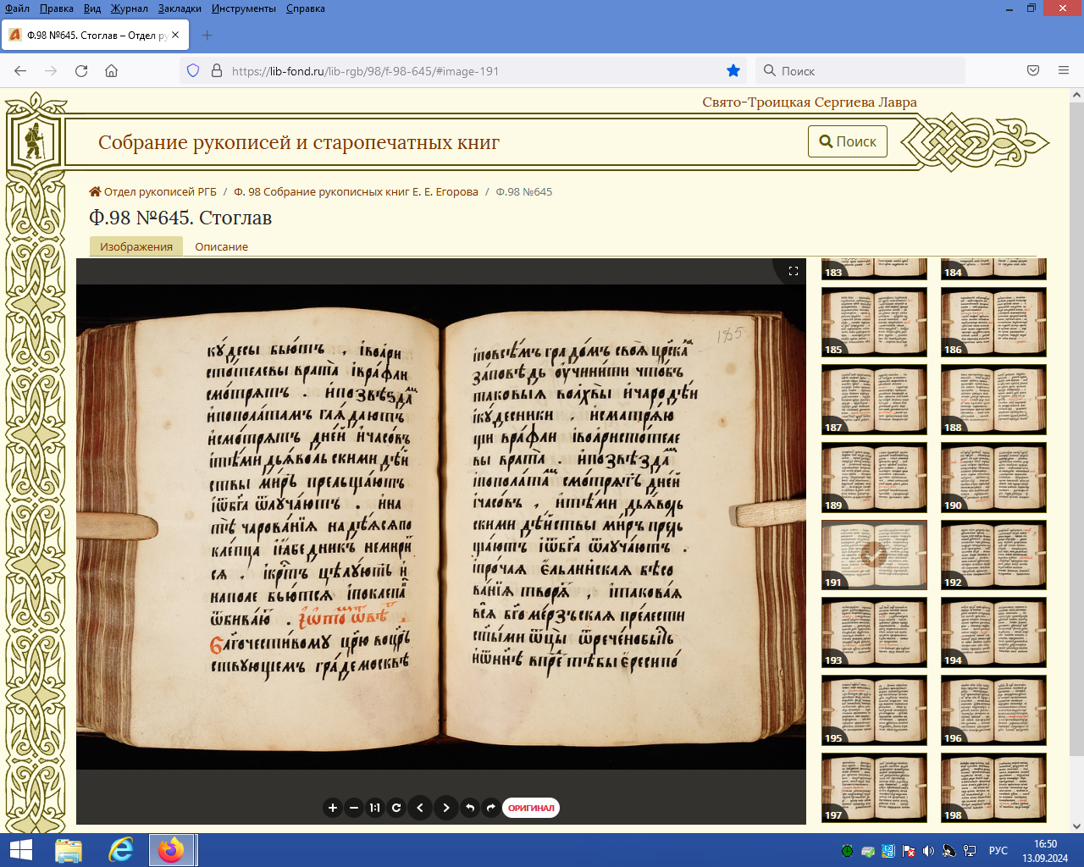Switch to Изображения tab
Image resolution: width=1084 pixels, height=867 pixels.
136,246
